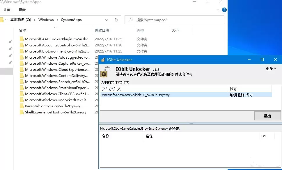Select the Microsoft.Windows.Search folder icon
The image size is (282, 170).
pyautogui.click(x=22, y=82)
